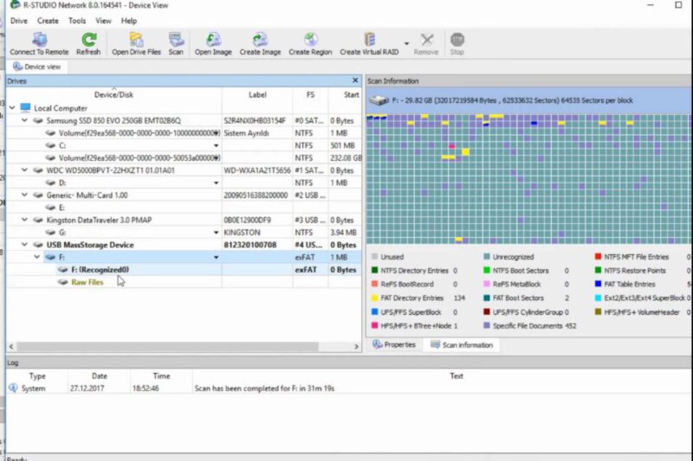The height and width of the screenshot is (461, 693).
Task: Open the Create Virtual RAID dropdown arrow
Action: [406, 43]
